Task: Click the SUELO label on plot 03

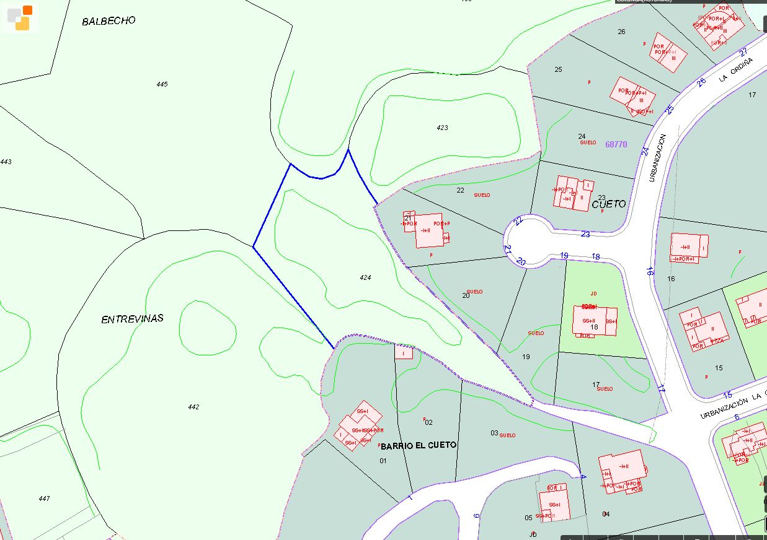Action: pos(507,435)
